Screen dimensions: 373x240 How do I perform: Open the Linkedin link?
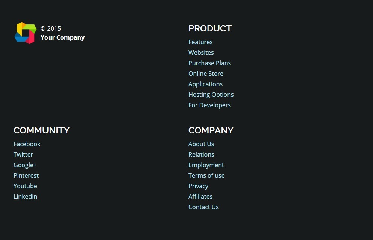tap(25, 196)
